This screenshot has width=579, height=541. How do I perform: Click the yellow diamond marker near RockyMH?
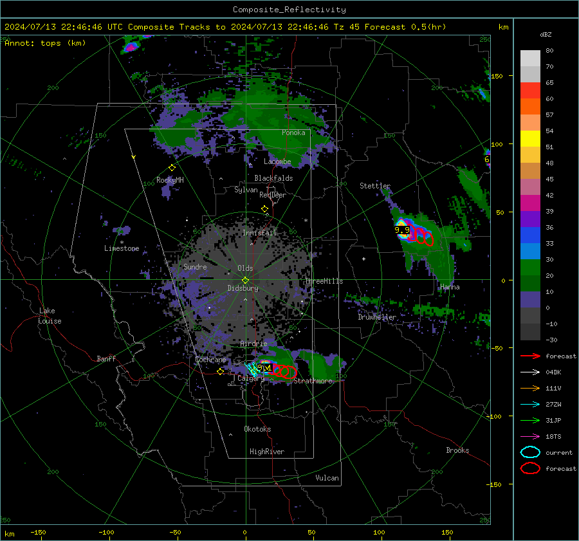172,168
